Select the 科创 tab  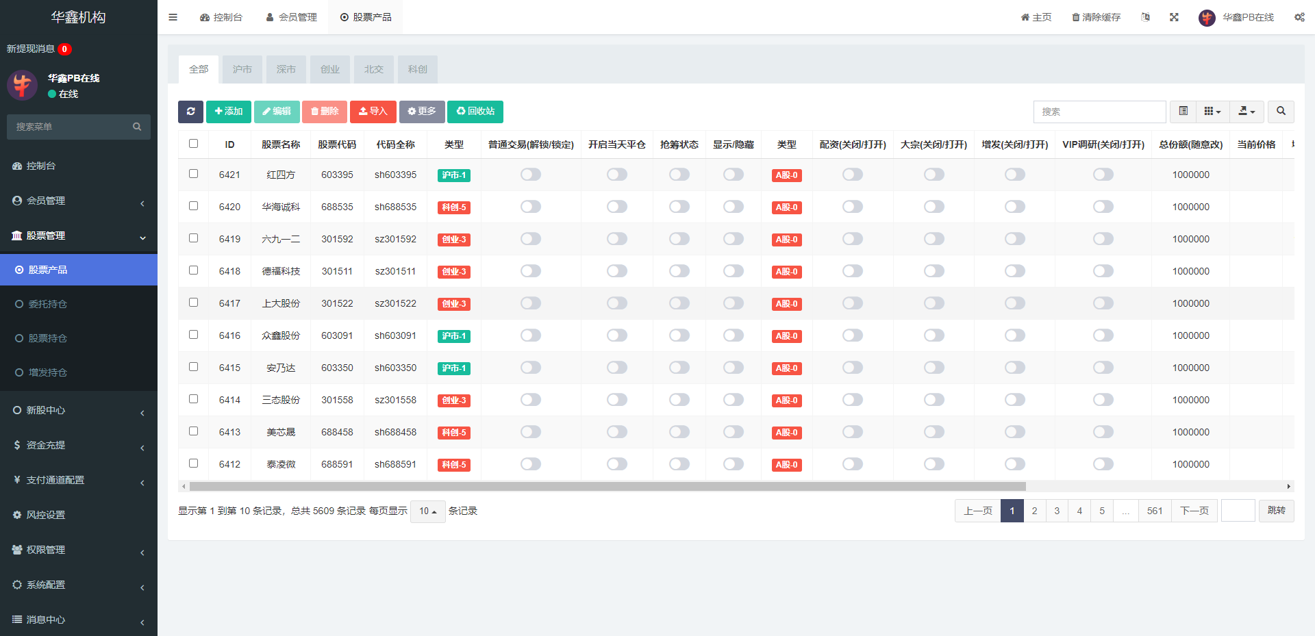[417, 69]
